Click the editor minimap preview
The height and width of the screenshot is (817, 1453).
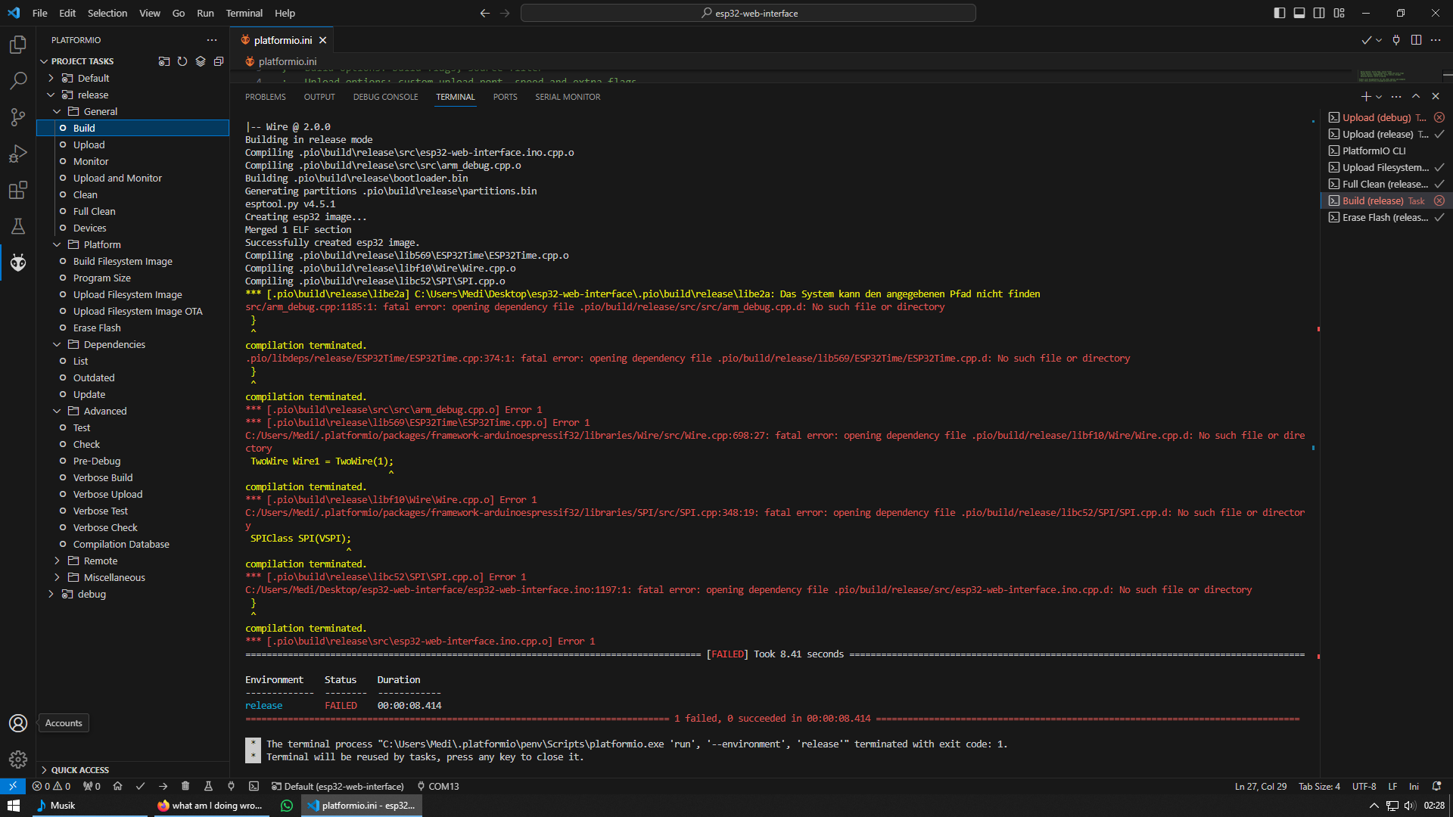tap(1381, 76)
